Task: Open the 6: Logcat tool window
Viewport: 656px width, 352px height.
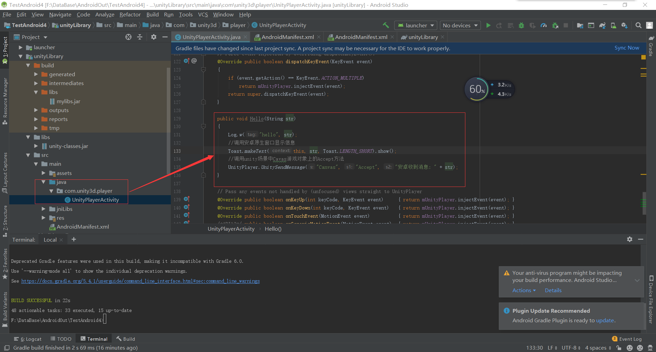Action: pos(28,339)
